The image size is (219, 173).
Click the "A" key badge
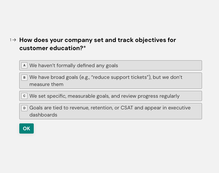[x=24, y=65]
